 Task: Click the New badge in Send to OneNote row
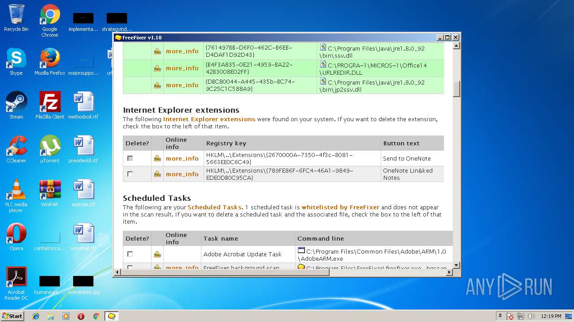[157, 158]
